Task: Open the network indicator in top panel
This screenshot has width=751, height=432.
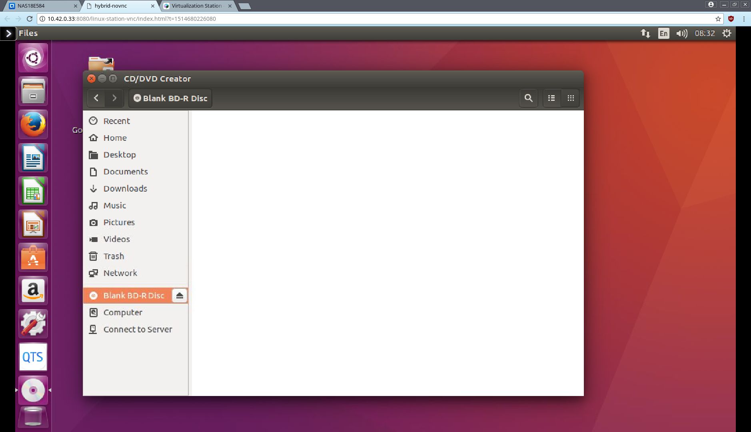Action: click(645, 33)
